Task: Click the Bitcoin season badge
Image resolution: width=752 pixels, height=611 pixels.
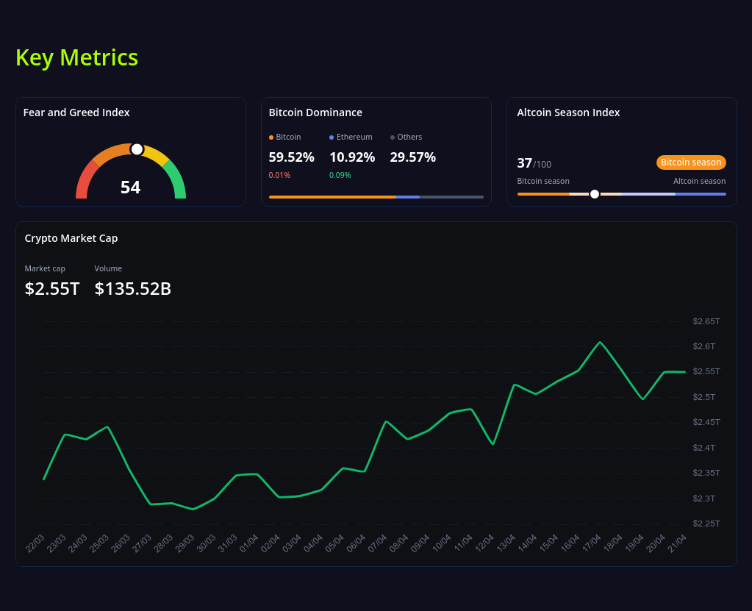Action: (690, 162)
